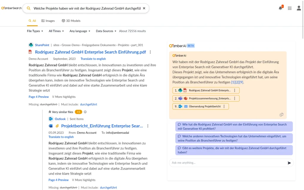Click the Ask me anything input field

tap(227, 163)
